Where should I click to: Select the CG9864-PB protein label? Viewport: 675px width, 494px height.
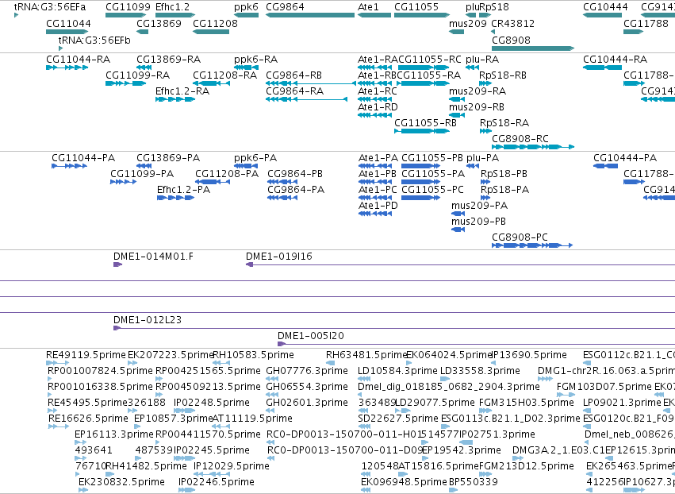pos(295,174)
